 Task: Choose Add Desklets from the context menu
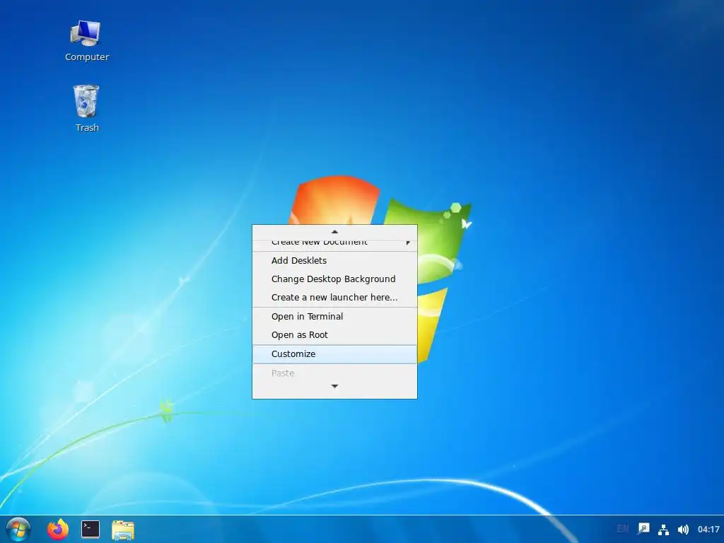coord(334,260)
